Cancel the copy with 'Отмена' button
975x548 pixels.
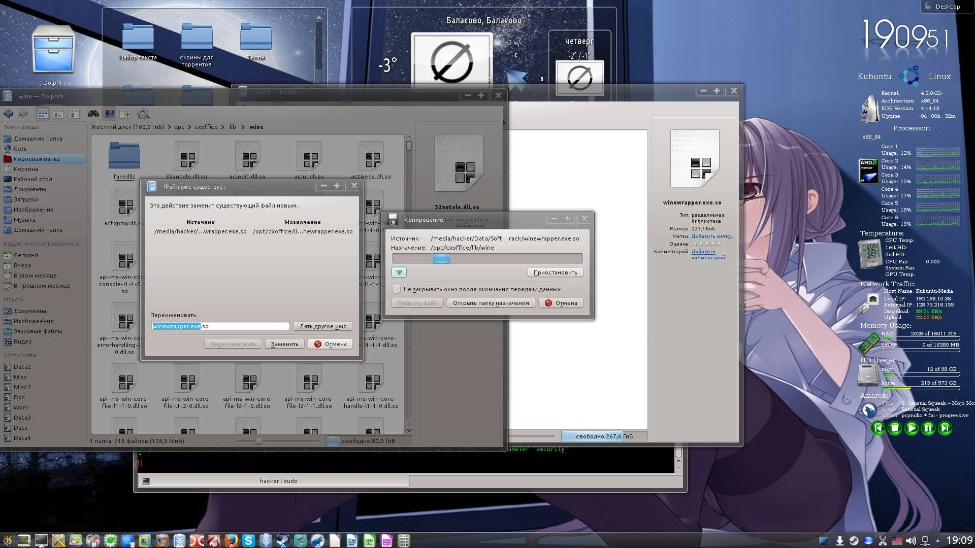point(561,303)
